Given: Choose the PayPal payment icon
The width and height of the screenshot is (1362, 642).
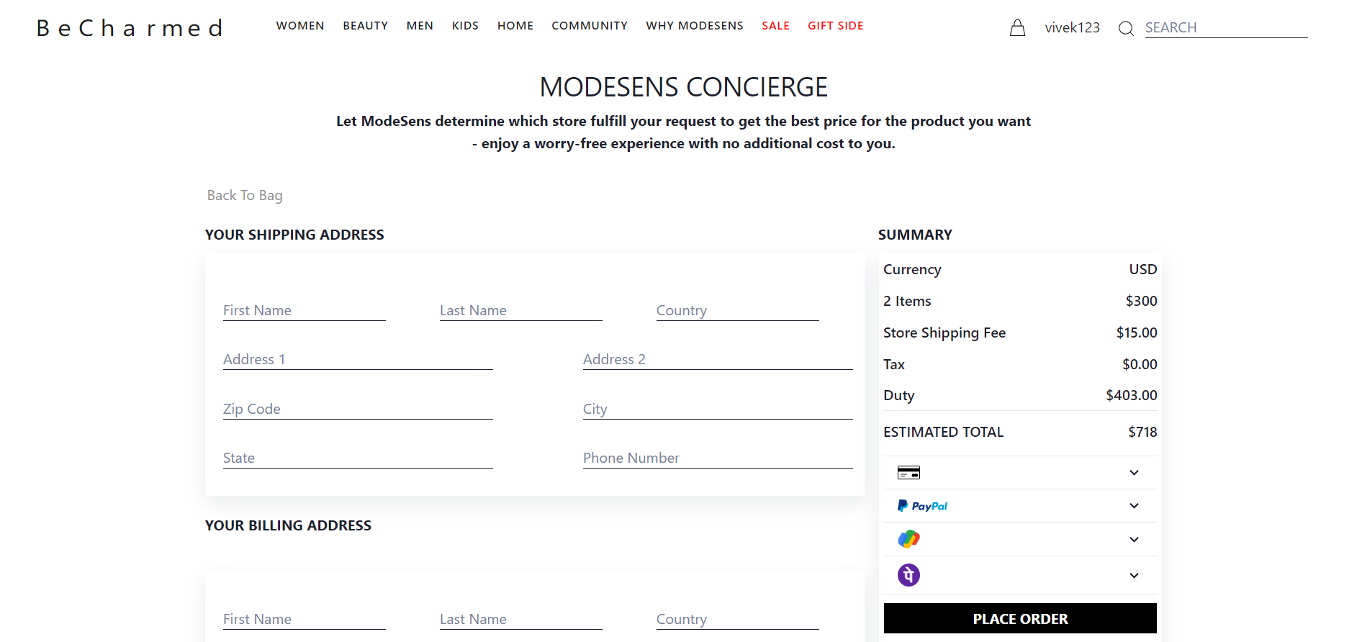Looking at the screenshot, I should 921,505.
